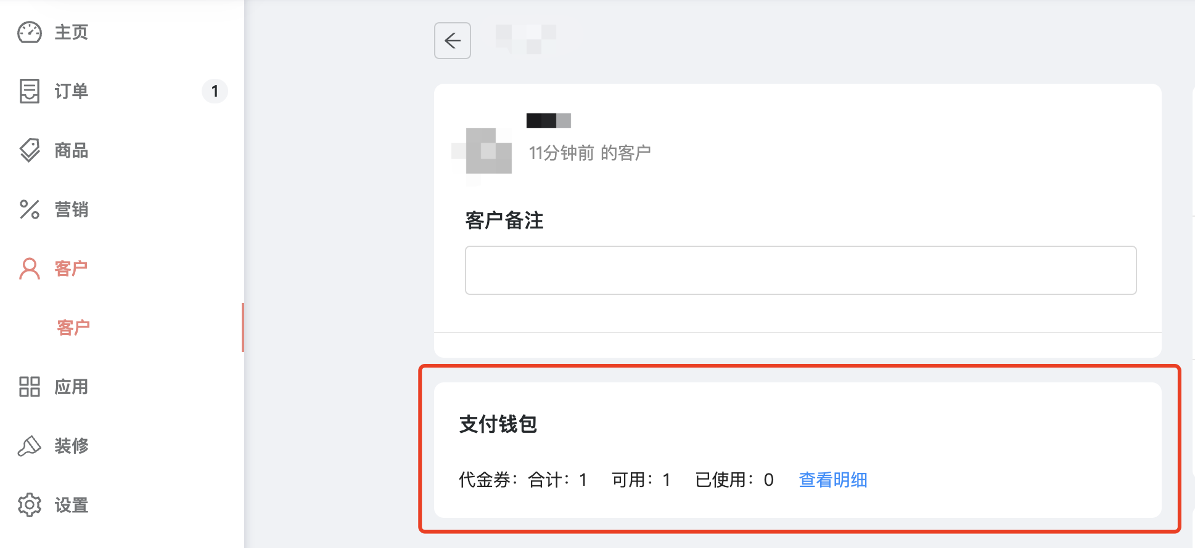Go to the 主页 menu item
This screenshot has height=548, width=1195.
tap(72, 32)
